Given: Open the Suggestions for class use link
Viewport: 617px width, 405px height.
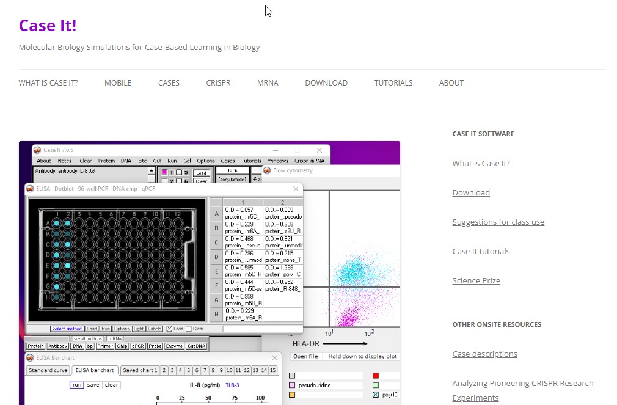Looking at the screenshot, I should point(498,222).
